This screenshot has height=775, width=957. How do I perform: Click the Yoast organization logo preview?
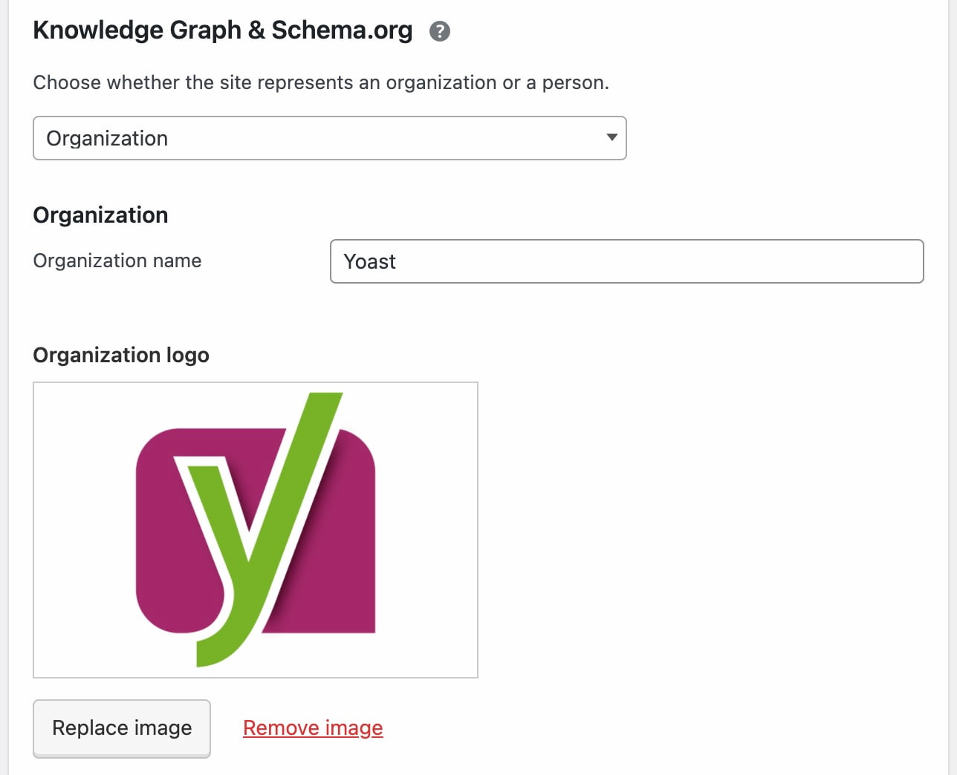[x=255, y=529]
